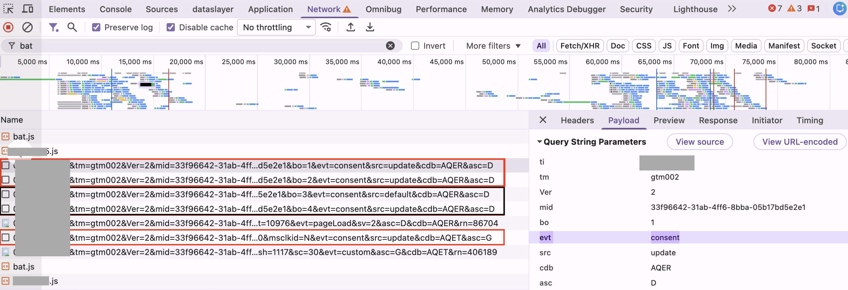
Task: Open network conditions Wi-Fi settings icon
Action: [x=326, y=27]
